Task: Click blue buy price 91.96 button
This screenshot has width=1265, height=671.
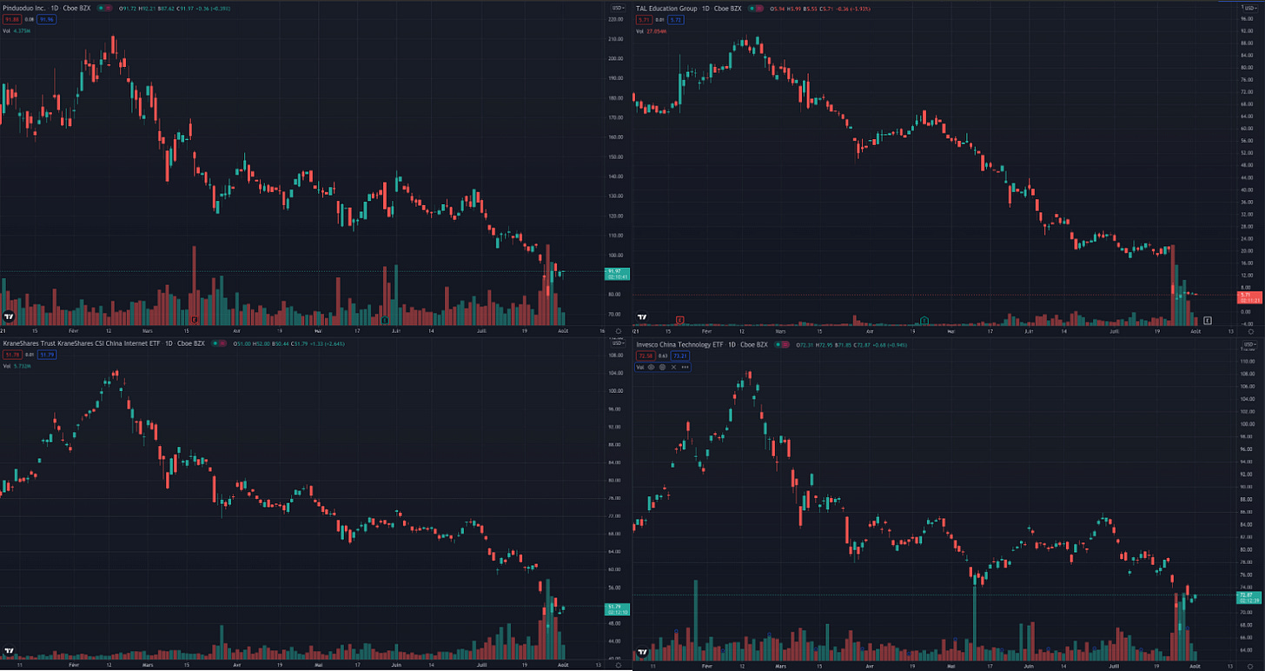Action: click(x=46, y=19)
